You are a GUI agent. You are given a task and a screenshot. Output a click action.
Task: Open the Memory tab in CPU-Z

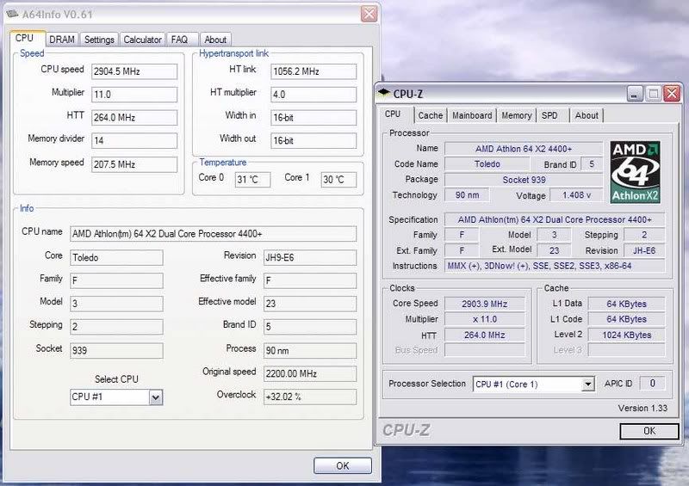coord(516,115)
